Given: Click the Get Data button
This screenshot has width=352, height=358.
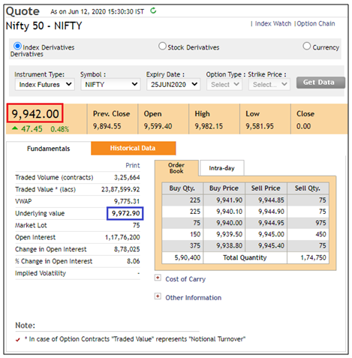Looking at the screenshot, I should point(320,83).
